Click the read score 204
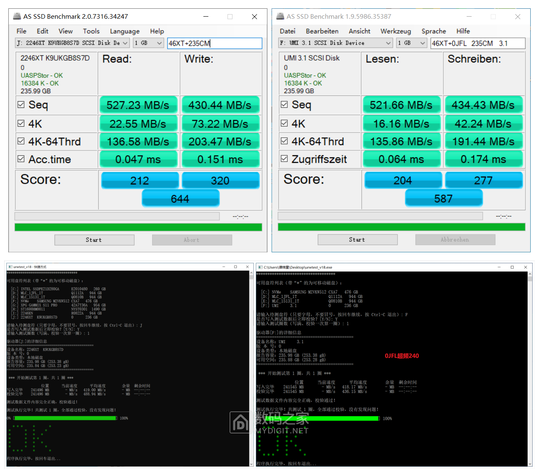Image resolution: width=539 pixels, height=473 pixels. (403, 180)
